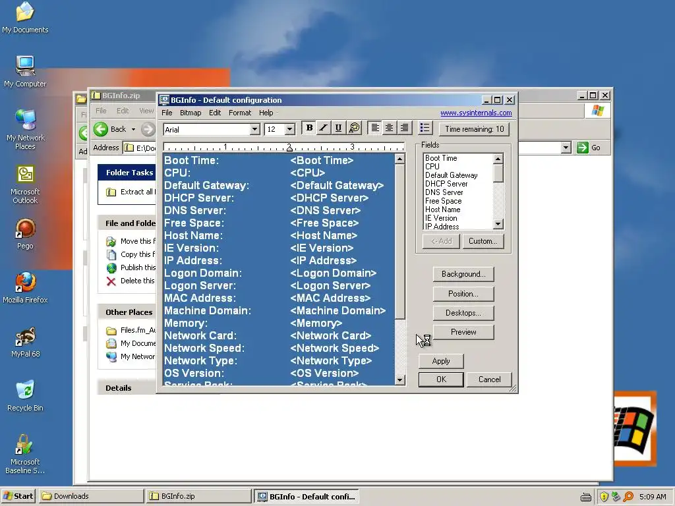Toggle bullet list formatting
The width and height of the screenshot is (675, 506).
tap(425, 128)
